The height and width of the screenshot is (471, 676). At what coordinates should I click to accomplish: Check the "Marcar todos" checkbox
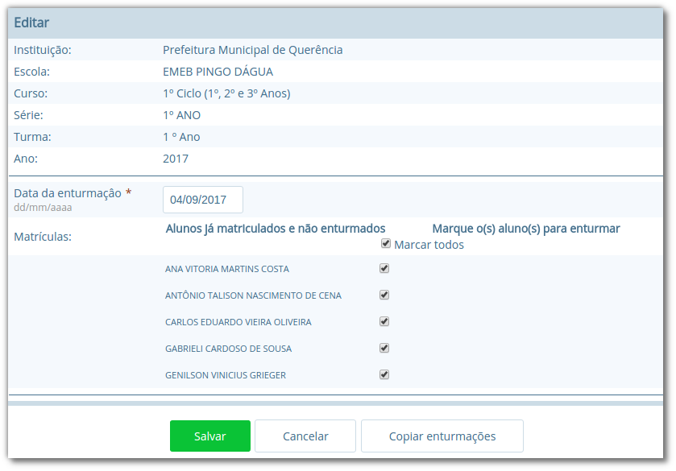[x=386, y=243]
